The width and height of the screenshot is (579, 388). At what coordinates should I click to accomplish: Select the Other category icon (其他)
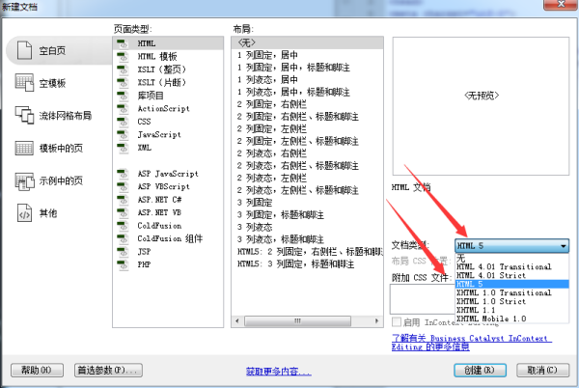[x=24, y=213]
